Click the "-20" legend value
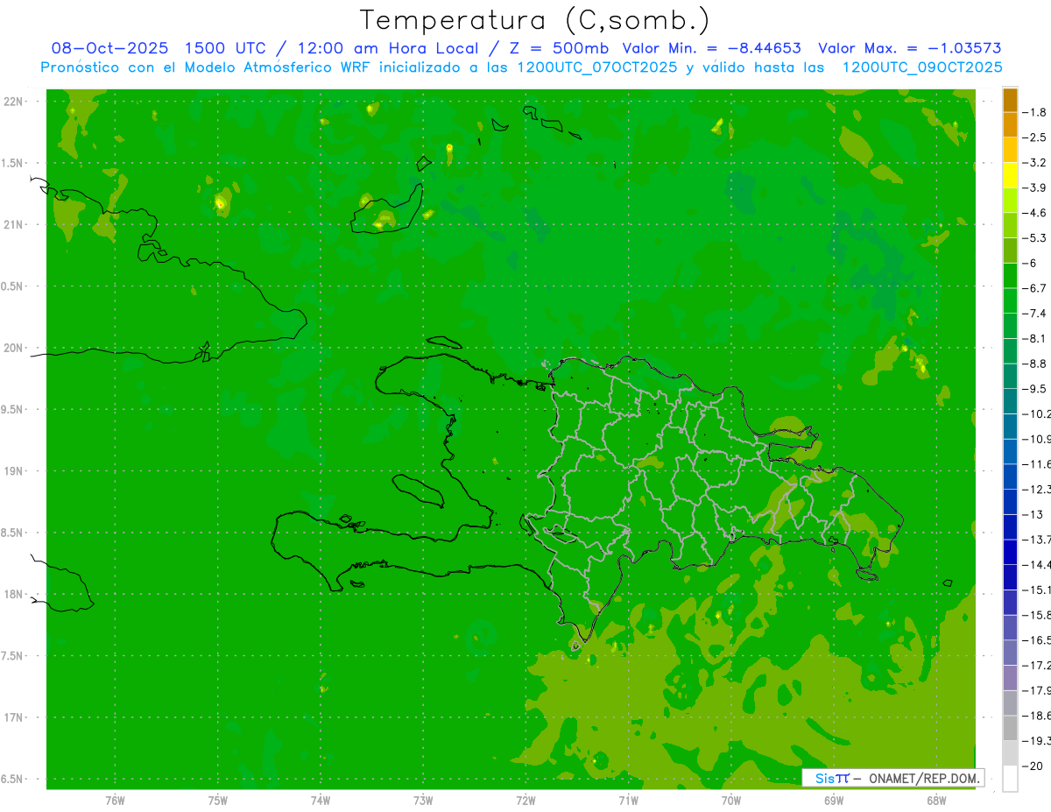The image size is (1051, 812). tap(1033, 766)
